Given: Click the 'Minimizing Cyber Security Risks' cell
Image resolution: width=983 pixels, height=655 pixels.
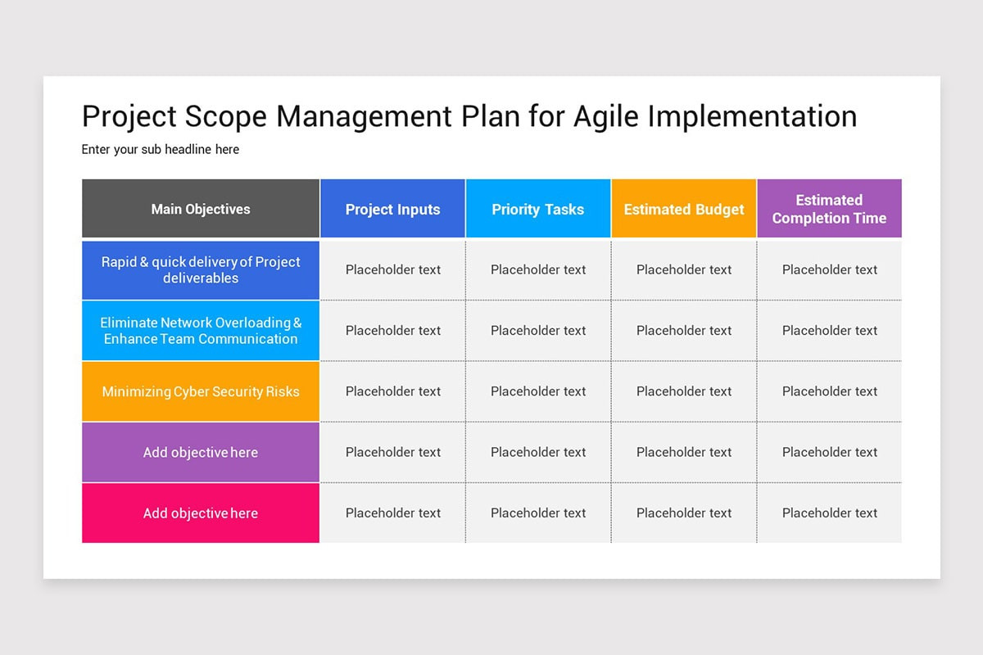Looking at the screenshot, I should [x=201, y=391].
